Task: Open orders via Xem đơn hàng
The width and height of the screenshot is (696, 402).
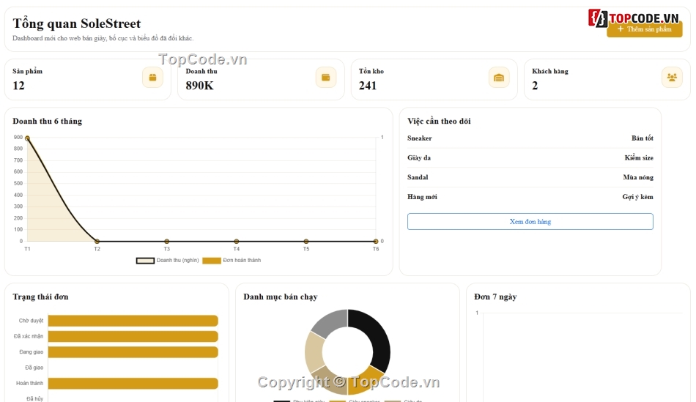Action: pos(530,221)
